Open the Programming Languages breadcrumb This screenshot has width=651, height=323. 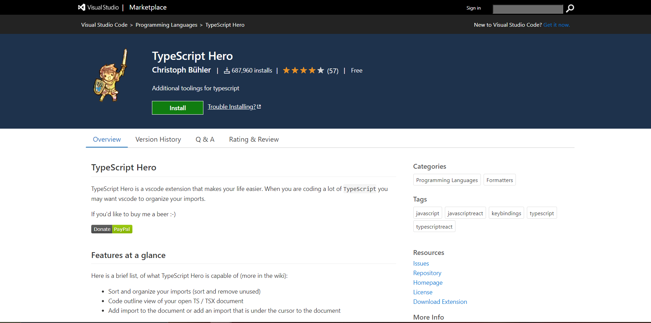[166, 25]
